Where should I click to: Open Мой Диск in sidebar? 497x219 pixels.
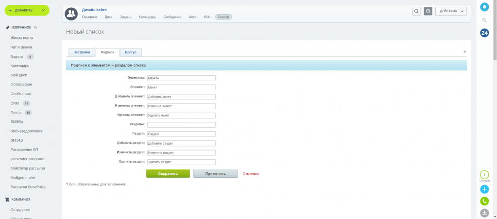point(18,75)
